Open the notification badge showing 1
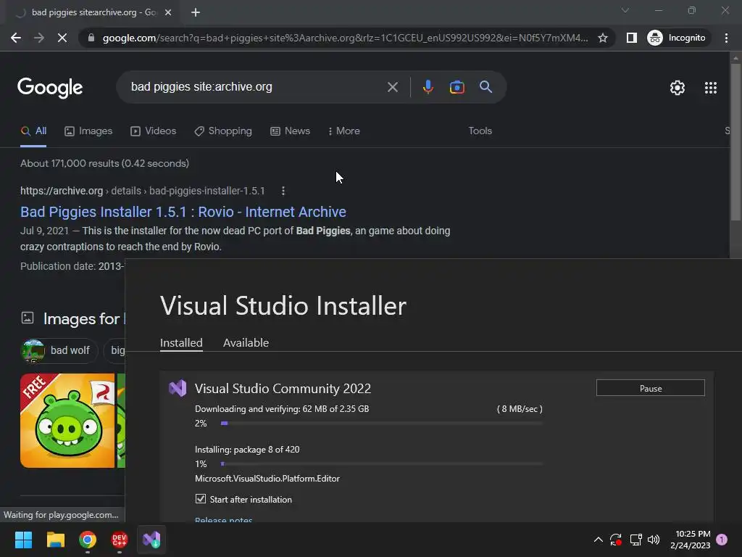The height and width of the screenshot is (557, 742). [x=722, y=540]
